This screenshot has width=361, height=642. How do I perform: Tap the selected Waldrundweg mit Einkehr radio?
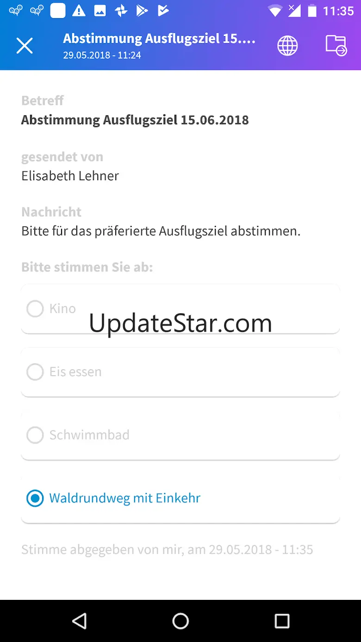(x=35, y=498)
